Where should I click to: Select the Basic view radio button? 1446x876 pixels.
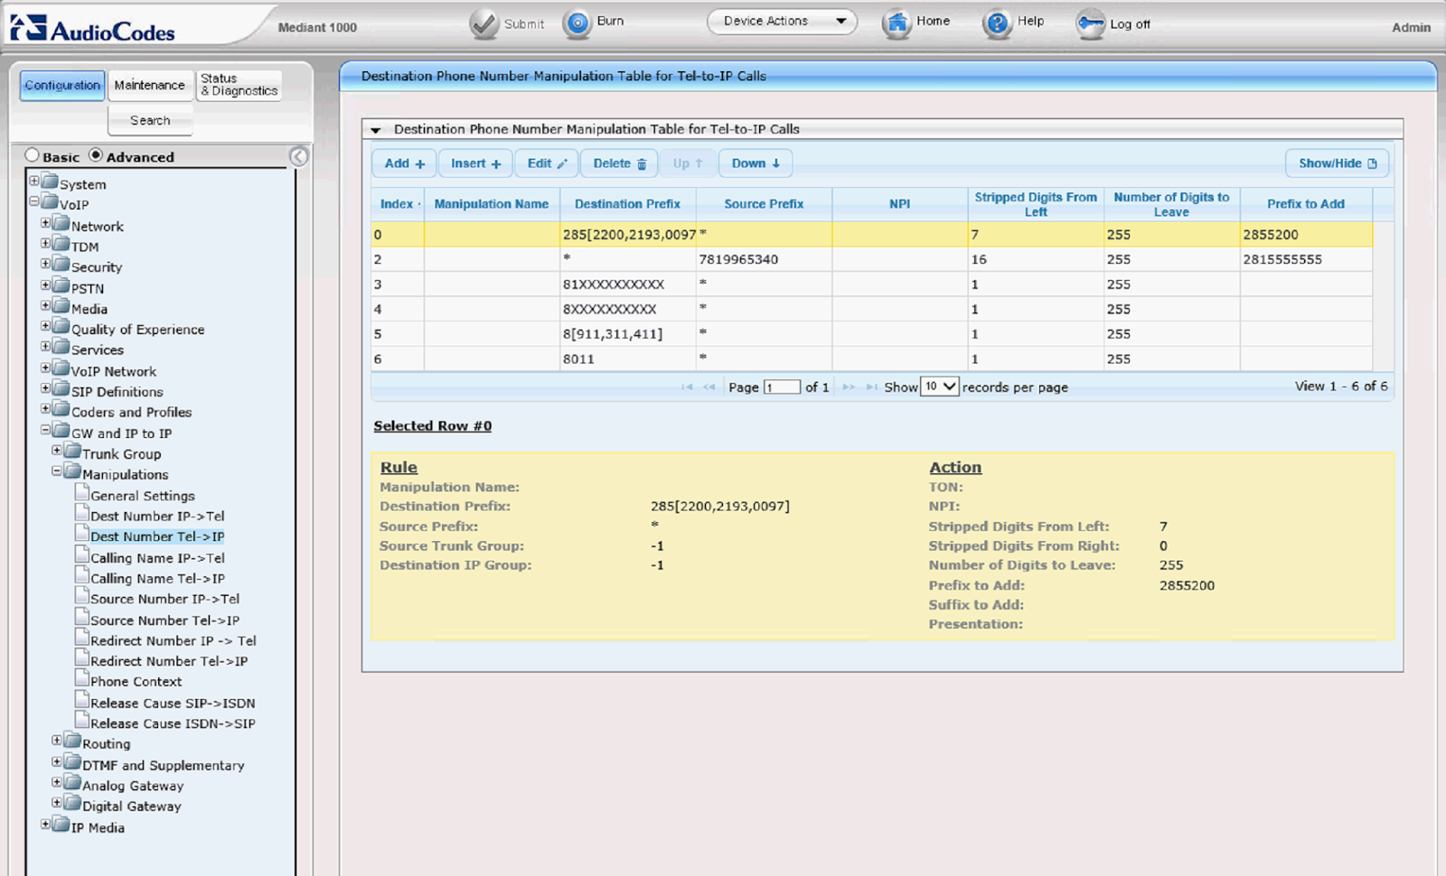(x=33, y=155)
